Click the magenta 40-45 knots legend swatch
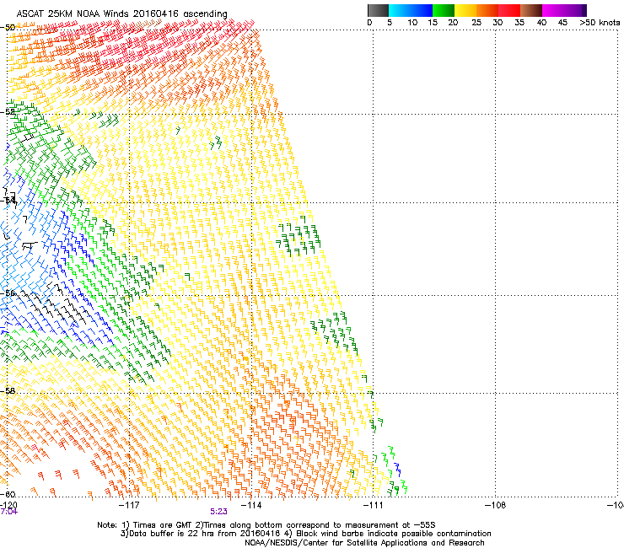624x548 pixels. (x=553, y=10)
